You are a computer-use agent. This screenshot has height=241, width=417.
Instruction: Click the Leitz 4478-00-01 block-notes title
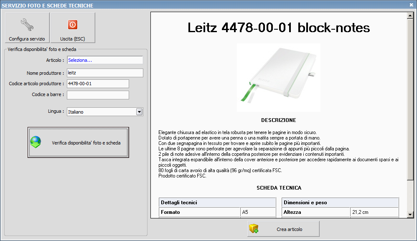(x=279, y=28)
